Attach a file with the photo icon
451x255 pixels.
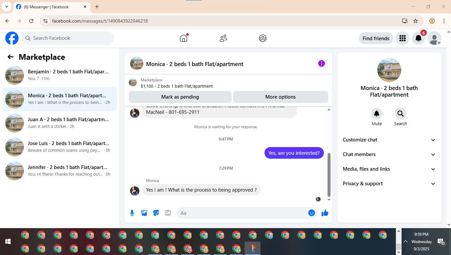click(144, 213)
